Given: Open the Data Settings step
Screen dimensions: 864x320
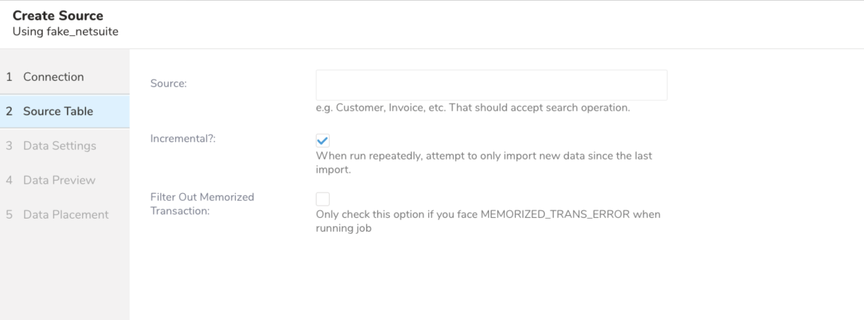Looking at the screenshot, I should pos(60,145).
